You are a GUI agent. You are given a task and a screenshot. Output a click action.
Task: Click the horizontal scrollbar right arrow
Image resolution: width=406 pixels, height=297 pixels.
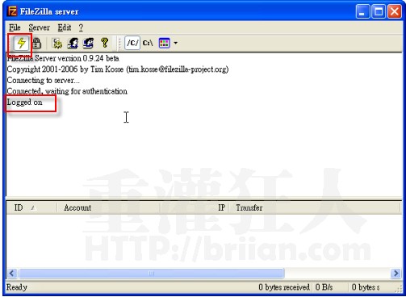[x=396, y=274]
